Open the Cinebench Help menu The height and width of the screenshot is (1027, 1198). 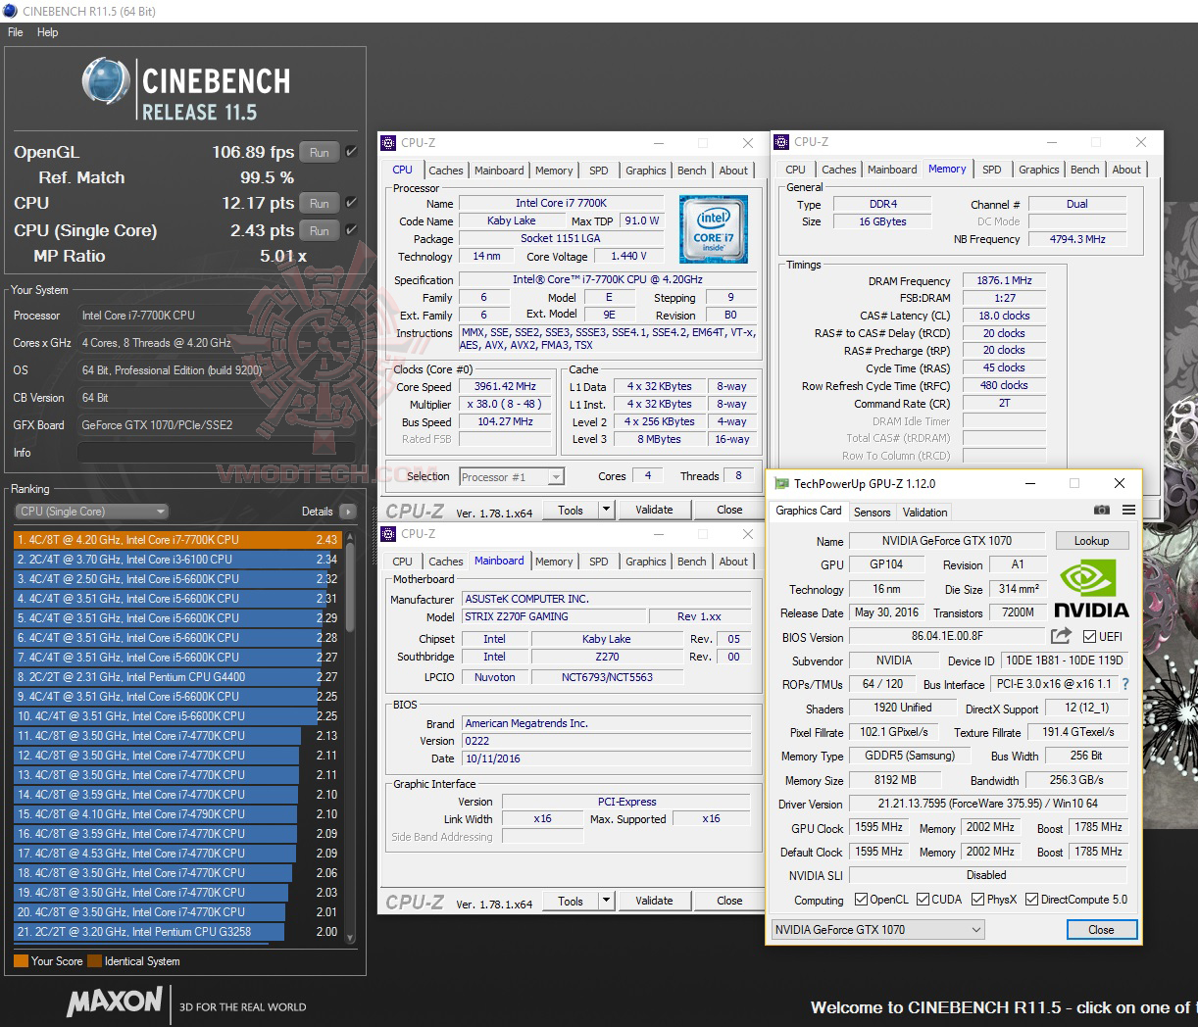point(47,32)
